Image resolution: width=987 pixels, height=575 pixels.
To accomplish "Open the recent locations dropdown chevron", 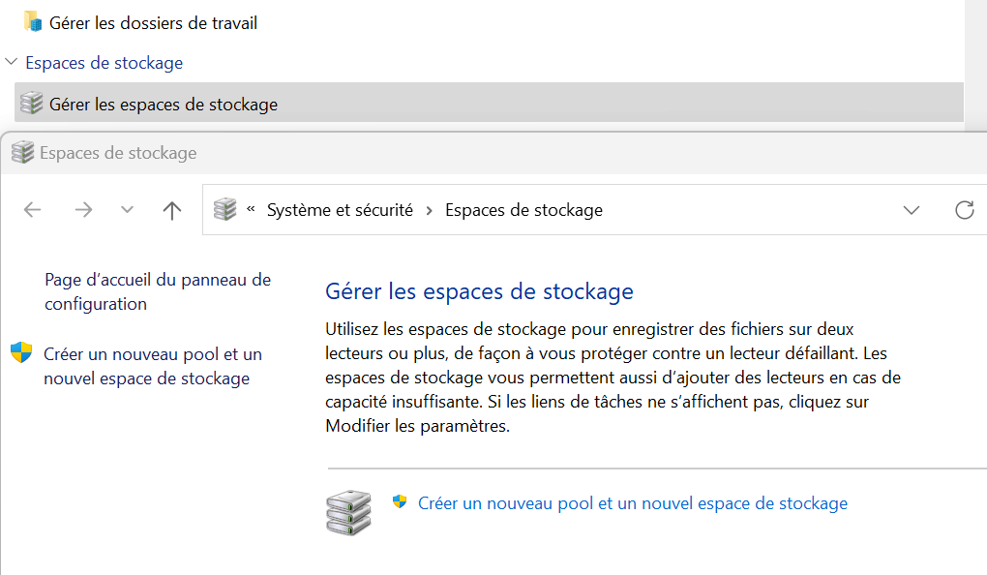I will click(x=127, y=210).
